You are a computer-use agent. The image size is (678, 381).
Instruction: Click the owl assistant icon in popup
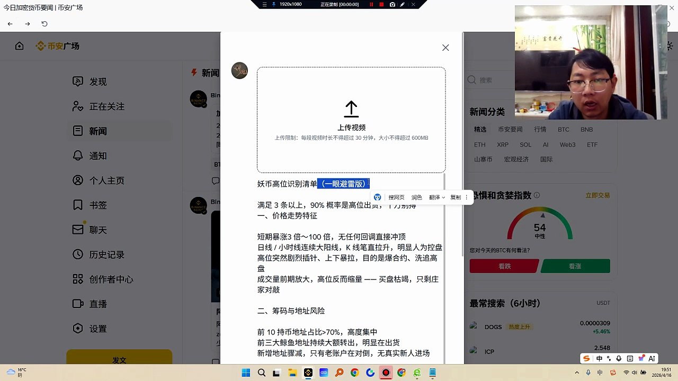pos(377,197)
